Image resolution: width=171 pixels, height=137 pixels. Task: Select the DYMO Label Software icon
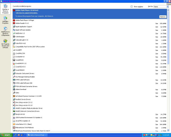click(14, 80)
